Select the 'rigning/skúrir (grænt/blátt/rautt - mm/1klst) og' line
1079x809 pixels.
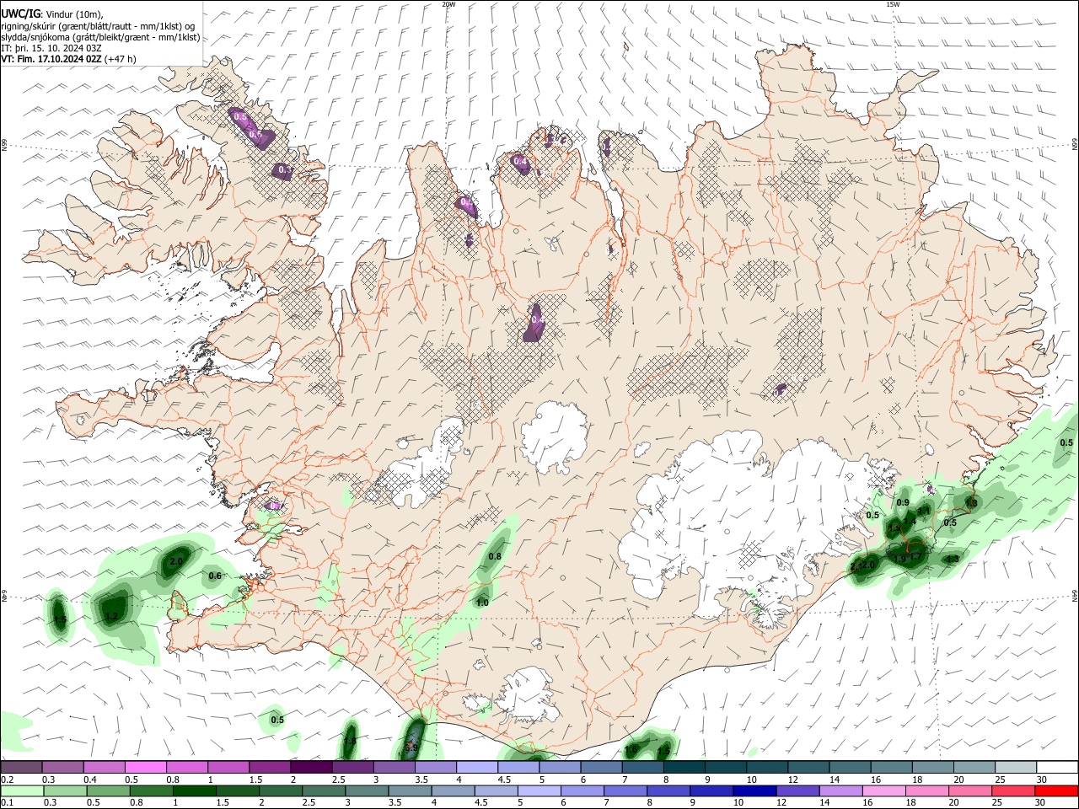tap(98, 25)
